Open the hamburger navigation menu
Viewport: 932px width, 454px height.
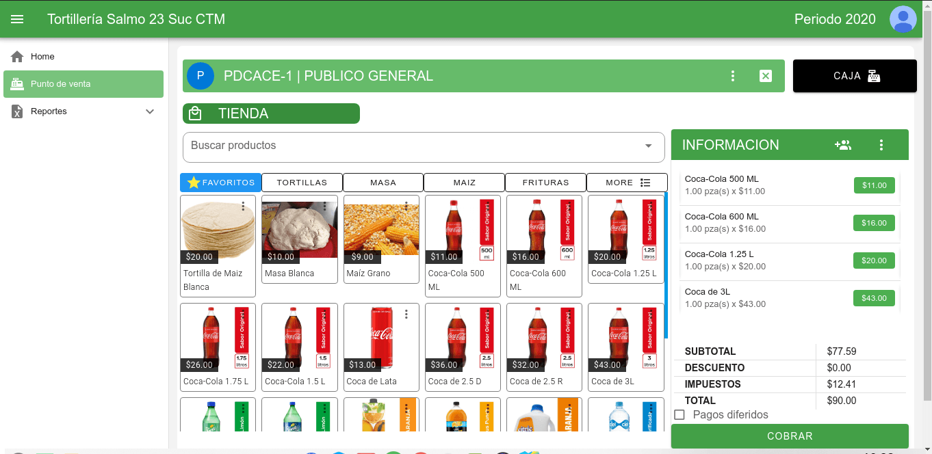point(17,19)
